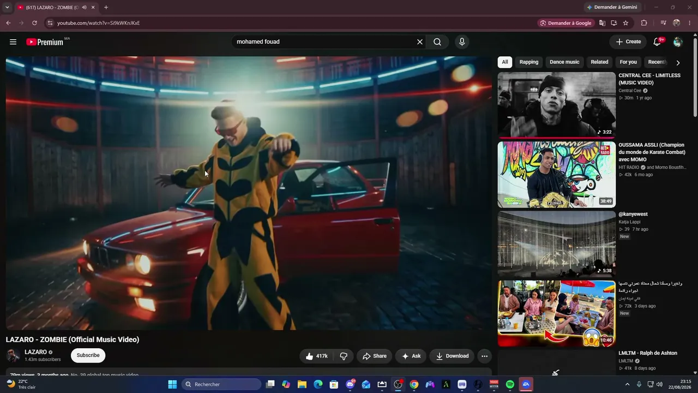Open File Explorer from taskbar

click(x=302, y=384)
